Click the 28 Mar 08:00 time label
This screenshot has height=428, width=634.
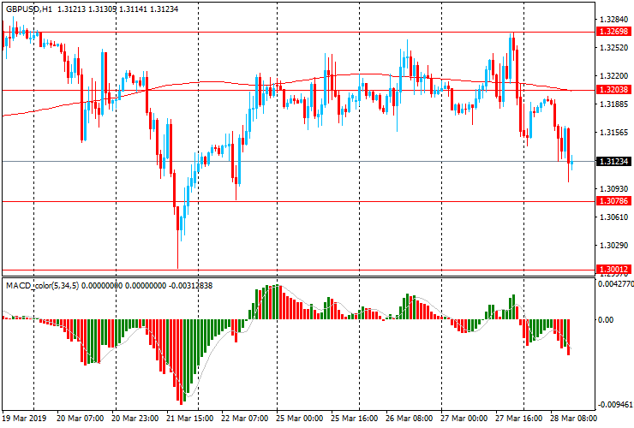pyautogui.click(x=571, y=419)
